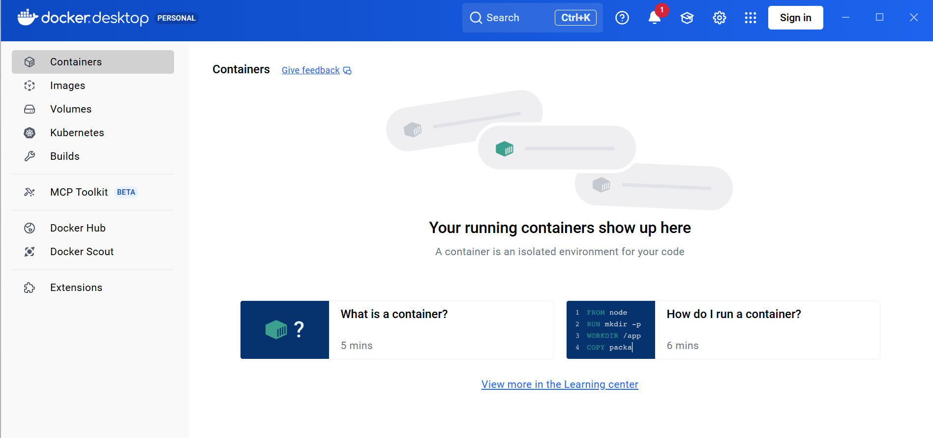933x438 pixels.
Task: Click the Docker whale logo
Action: click(28, 17)
